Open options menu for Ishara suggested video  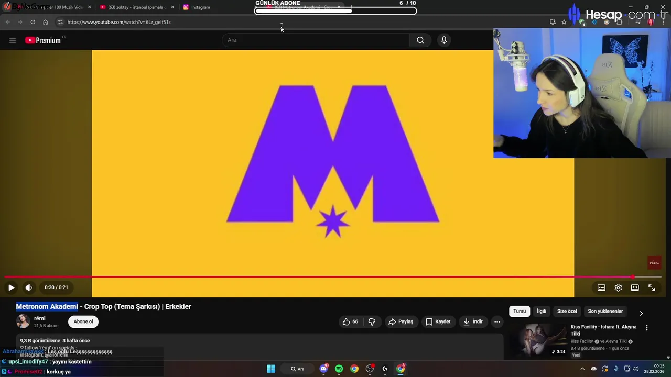click(x=646, y=328)
